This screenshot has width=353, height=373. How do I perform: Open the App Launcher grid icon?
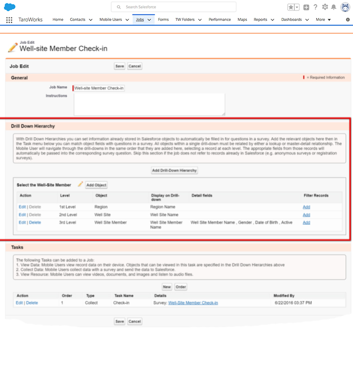tap(9, 20)
